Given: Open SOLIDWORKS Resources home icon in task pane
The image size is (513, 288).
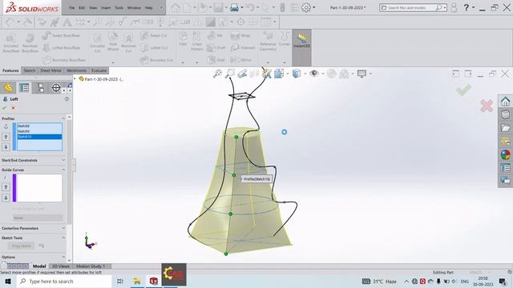Looking at the screenshot, I should [x=505, y=102].
